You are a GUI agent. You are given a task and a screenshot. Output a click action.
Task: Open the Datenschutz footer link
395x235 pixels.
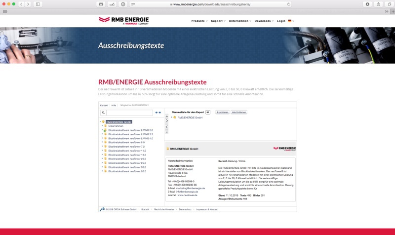tap(185, 209)
